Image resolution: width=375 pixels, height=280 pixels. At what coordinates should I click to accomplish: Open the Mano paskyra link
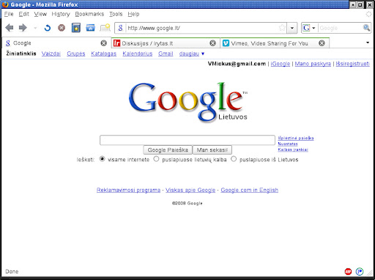313,64
